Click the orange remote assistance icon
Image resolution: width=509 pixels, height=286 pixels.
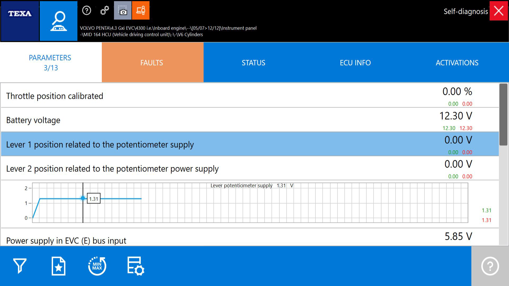[x=141, y=11]
